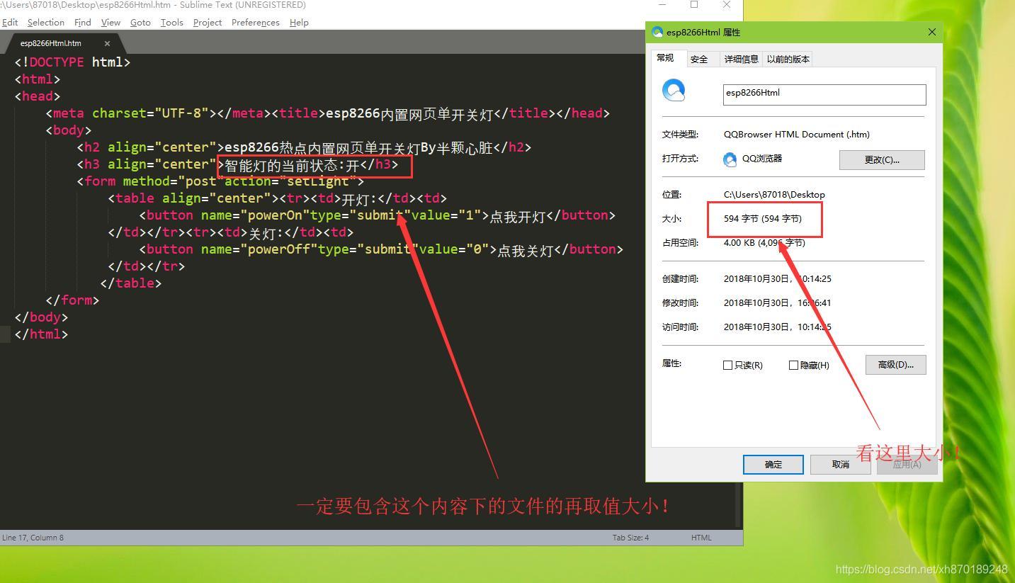Switch to the 安全 tab
This screenshot has width=1015, height=583.
pyautogui.click(x=699, y=60)
